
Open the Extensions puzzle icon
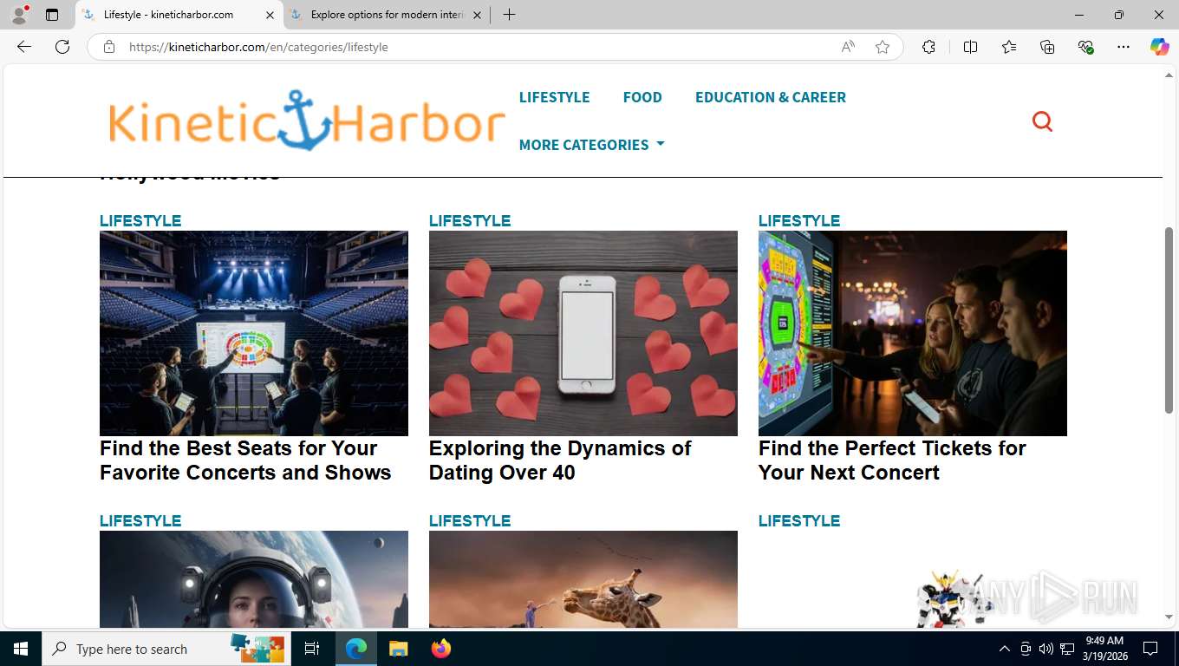[928, 47]
